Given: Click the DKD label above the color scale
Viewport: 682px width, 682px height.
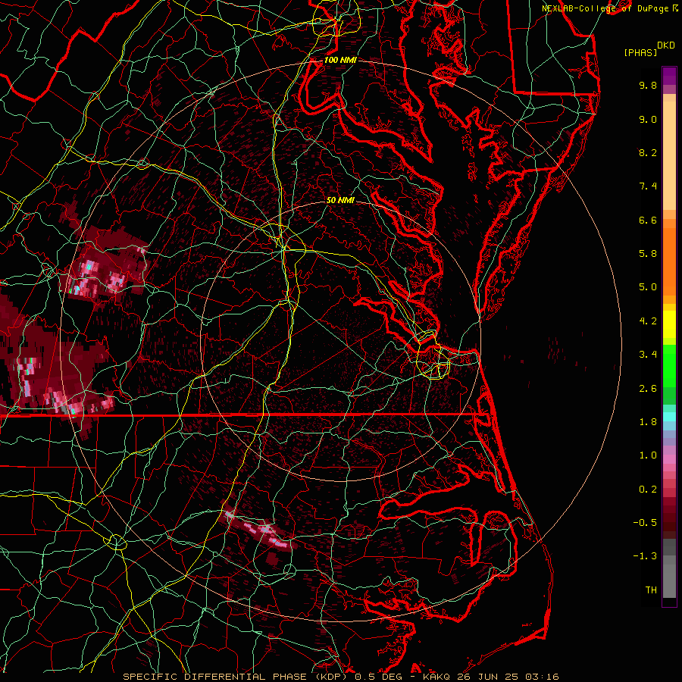Looking at the screenshot, I should point(666,45).
